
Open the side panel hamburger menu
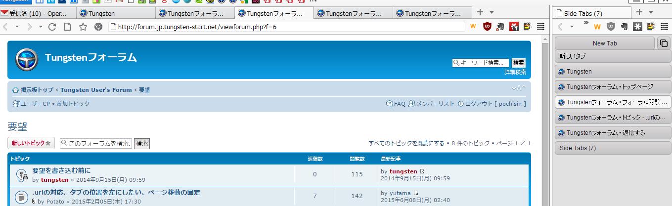tap(665, 27)
